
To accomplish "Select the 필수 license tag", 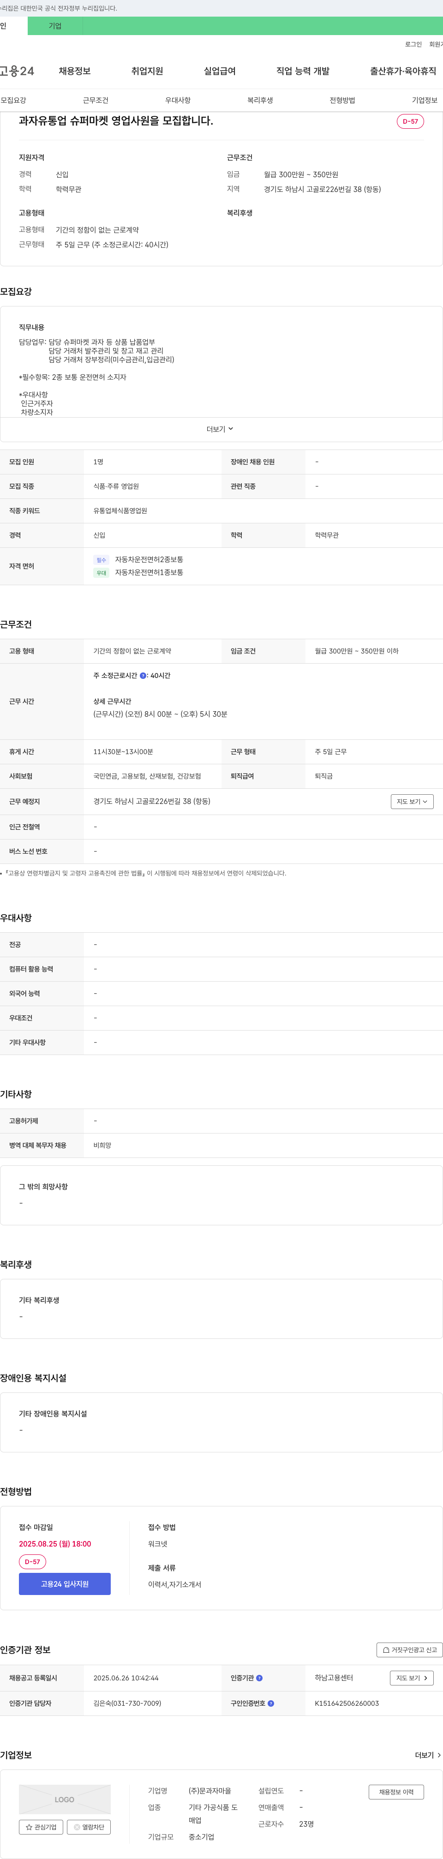I will pyautogui.click(x=101, y=560).
